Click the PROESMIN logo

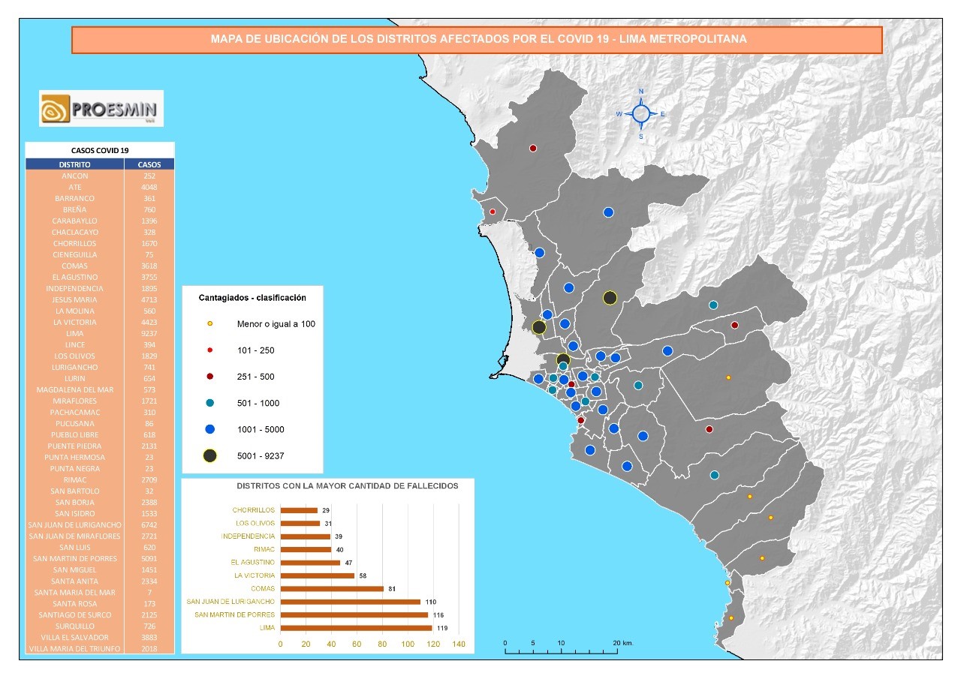[x=101, y=109]
